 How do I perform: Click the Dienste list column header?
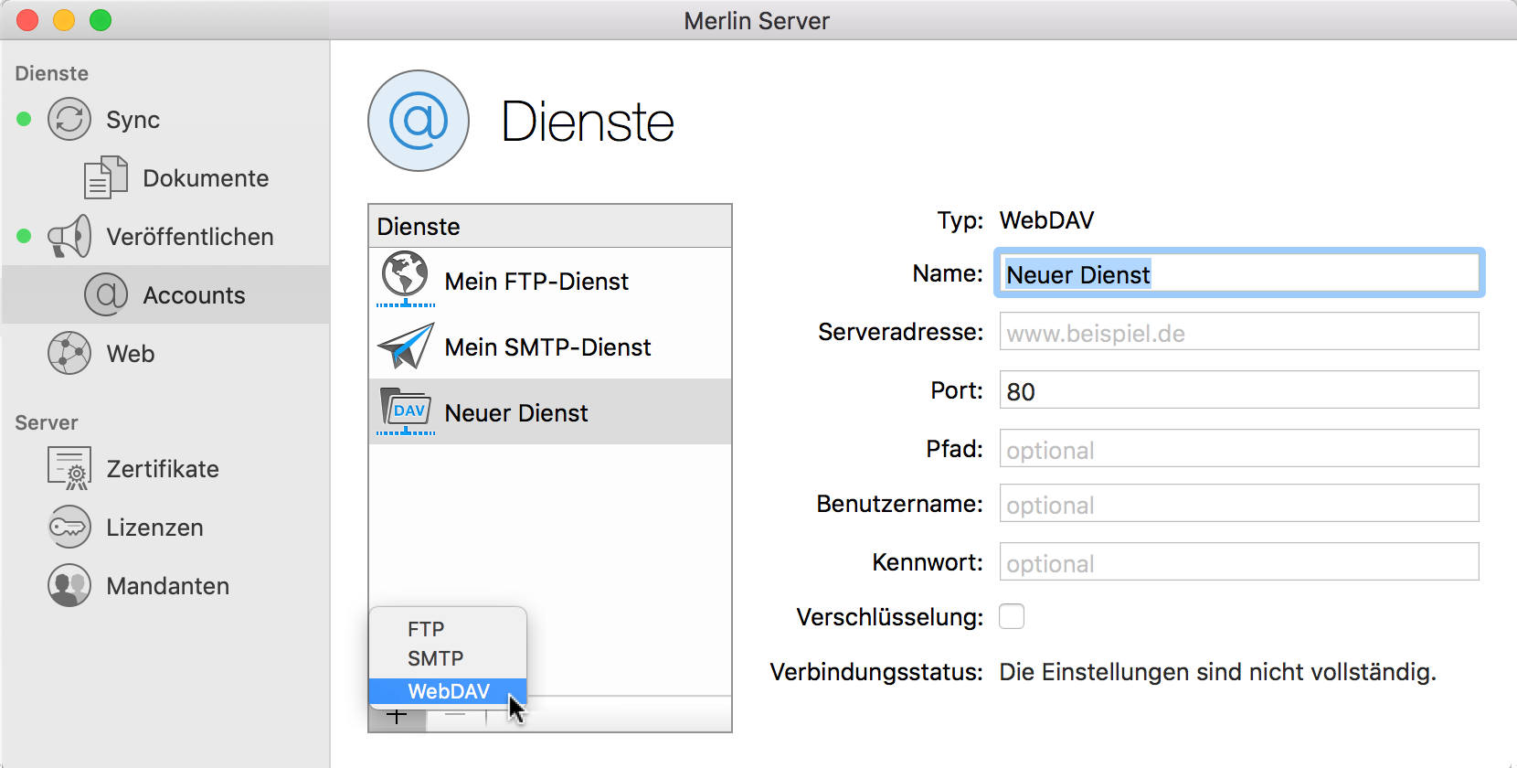point(550,226)
